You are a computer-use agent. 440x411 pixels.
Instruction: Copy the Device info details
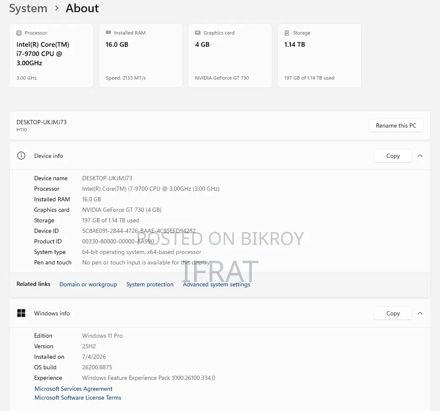392,156
